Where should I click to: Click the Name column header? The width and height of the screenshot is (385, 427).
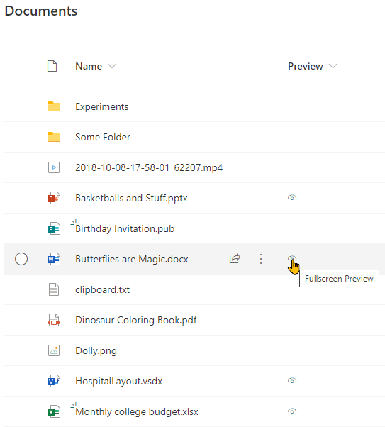89,66
